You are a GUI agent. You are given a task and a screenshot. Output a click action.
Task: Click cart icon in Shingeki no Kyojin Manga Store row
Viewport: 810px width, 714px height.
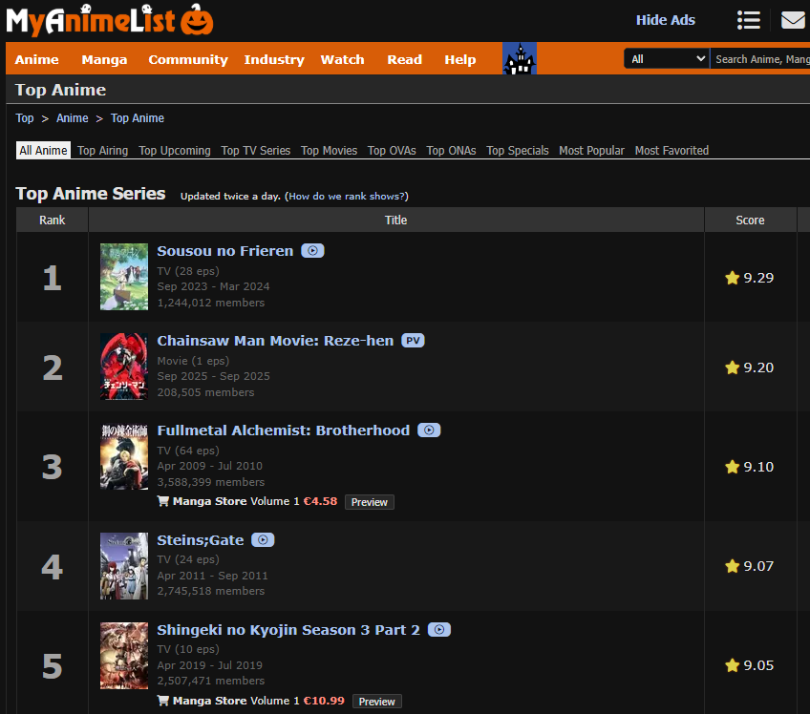point(162,701)
